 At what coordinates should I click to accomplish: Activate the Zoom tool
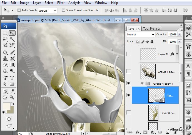coord(12,97)
